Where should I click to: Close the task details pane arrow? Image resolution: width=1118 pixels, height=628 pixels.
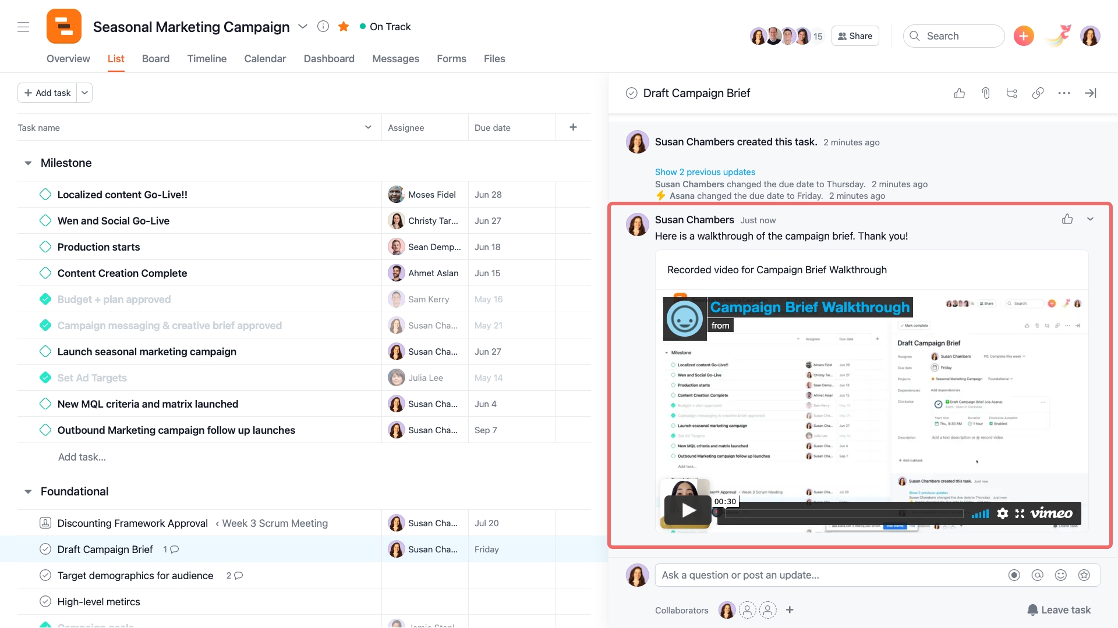[x=1090, y=93]
